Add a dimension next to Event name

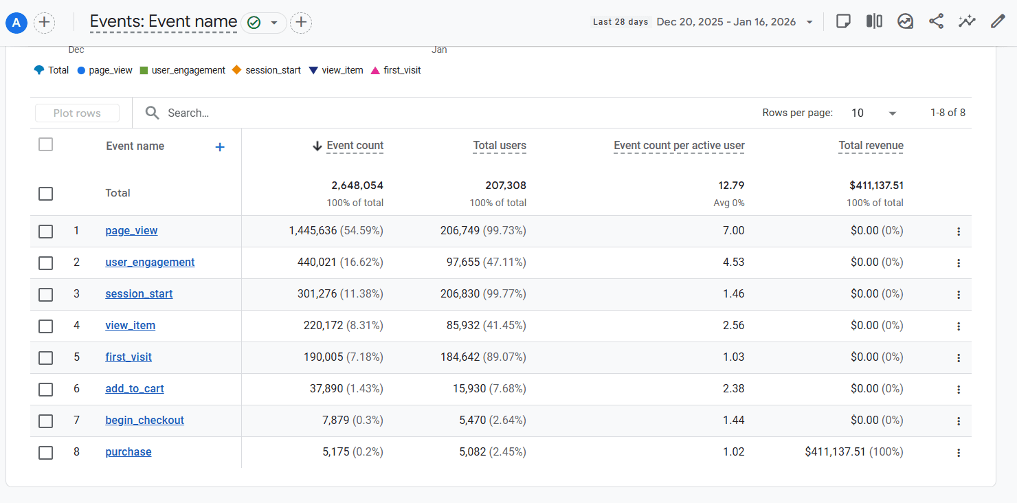tap(220, 146)
